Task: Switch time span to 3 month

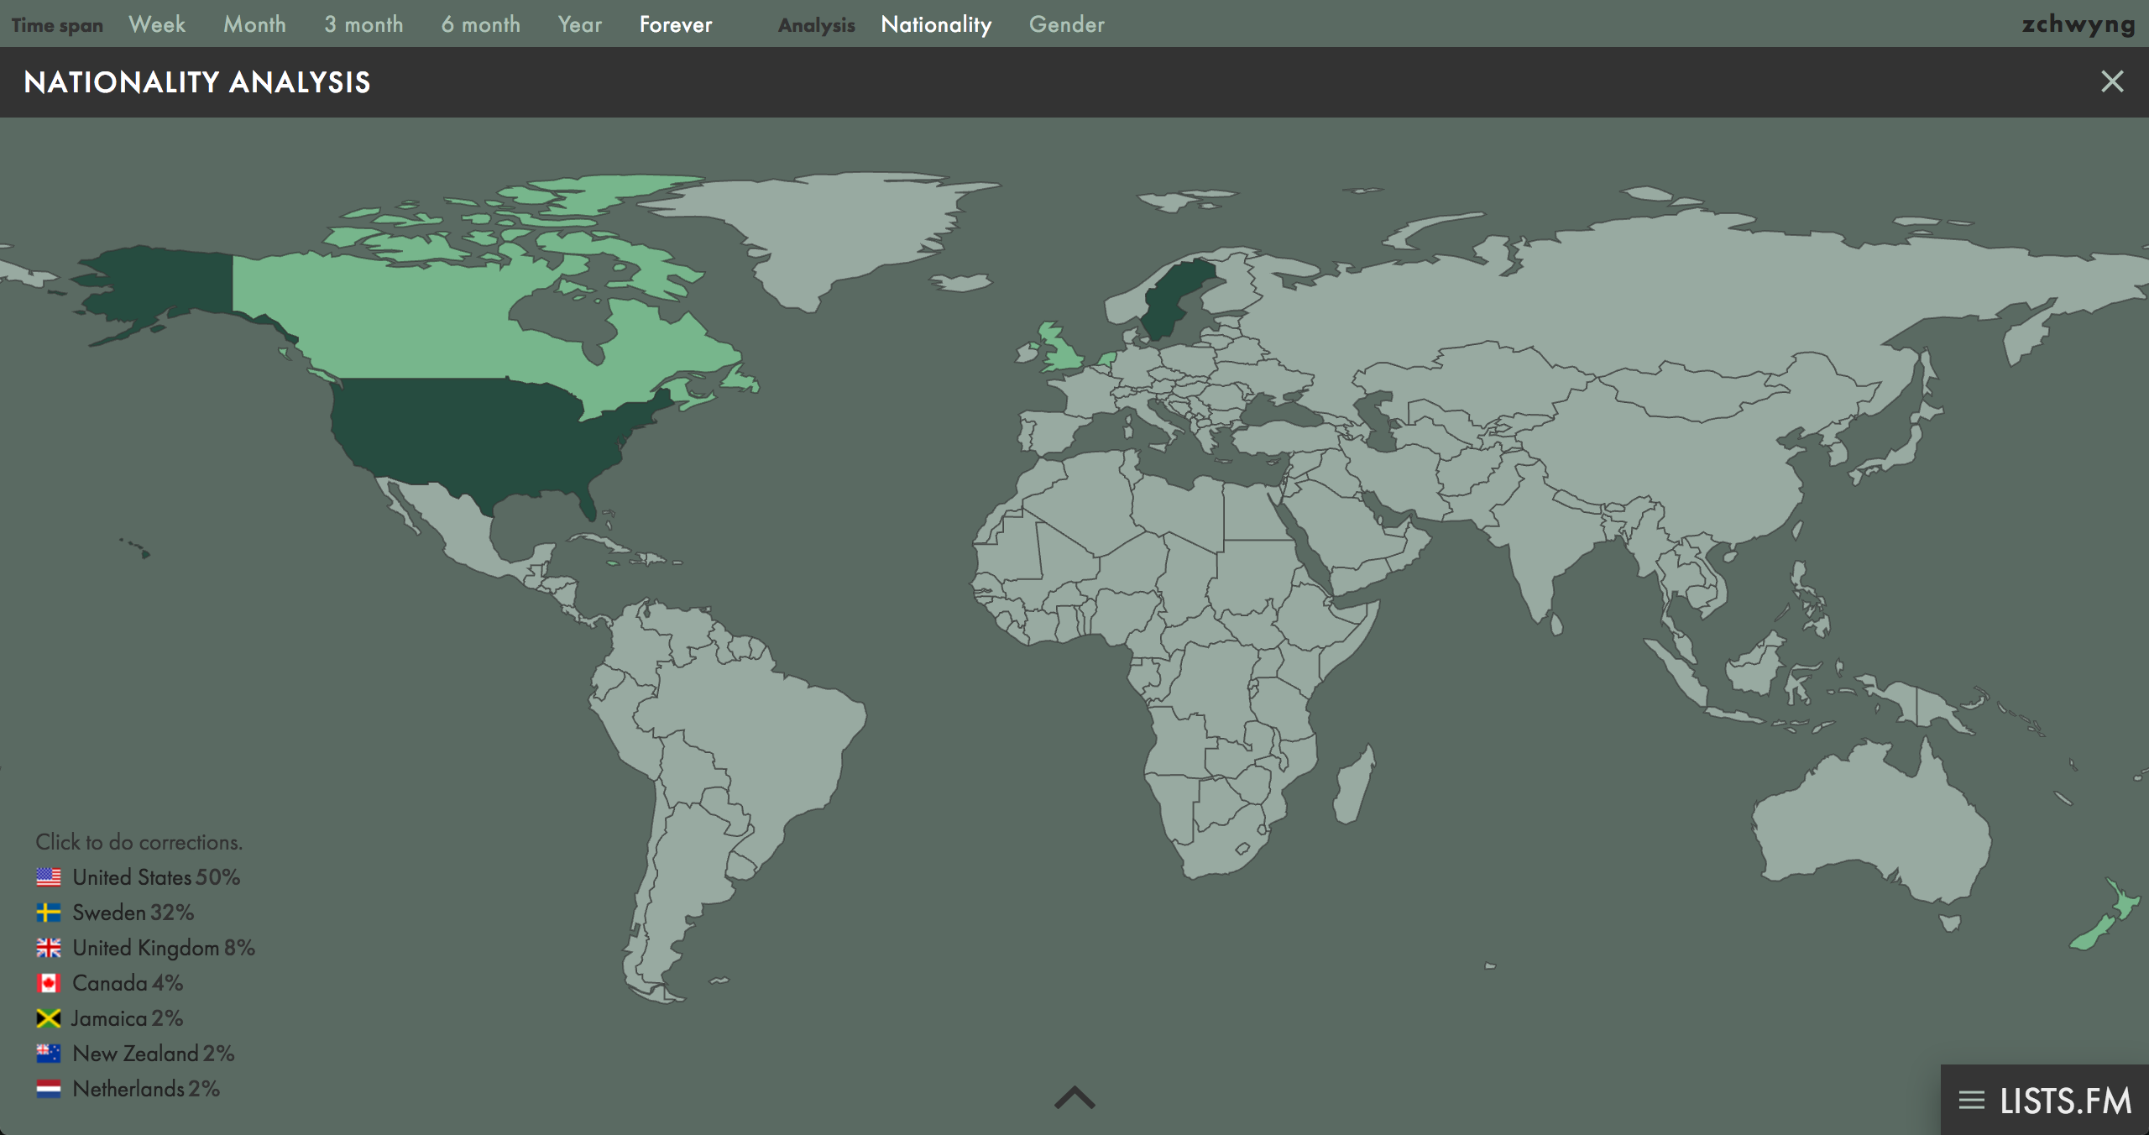Action: [x=363, y=24]
